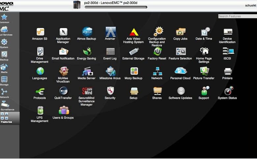The image size is (257, 159).
Task: Open Security settings
Action: 110,93
